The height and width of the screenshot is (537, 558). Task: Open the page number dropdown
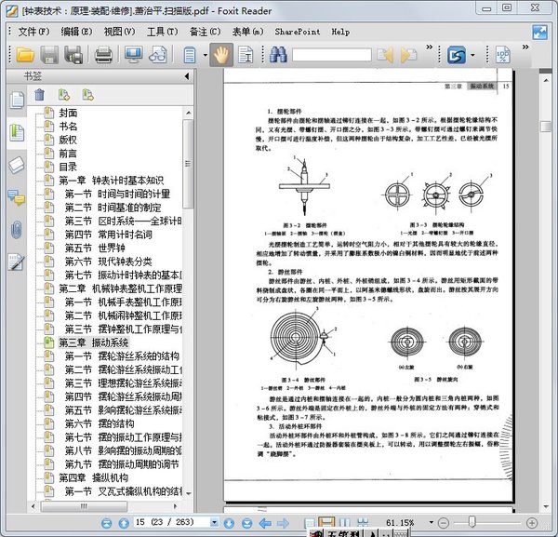pyautogui.click(x=215, y=523)
